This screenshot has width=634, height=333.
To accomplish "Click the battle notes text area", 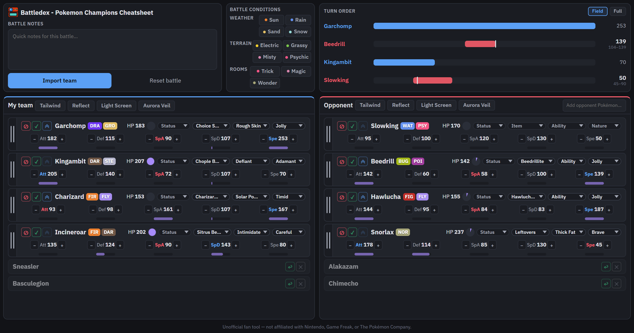I will point(113,50).
